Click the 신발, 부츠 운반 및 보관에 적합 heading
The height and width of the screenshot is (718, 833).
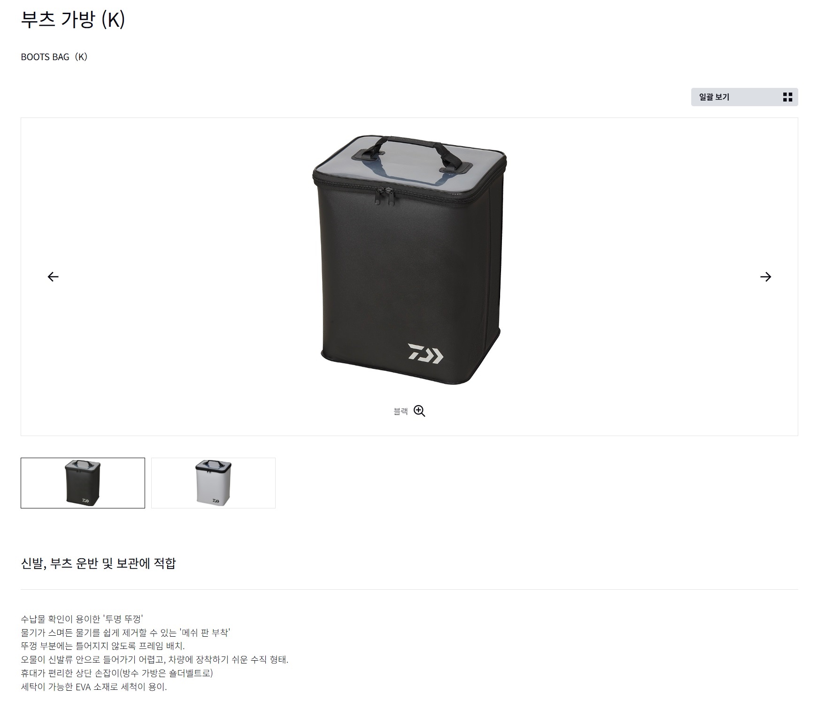pos(98,563)
